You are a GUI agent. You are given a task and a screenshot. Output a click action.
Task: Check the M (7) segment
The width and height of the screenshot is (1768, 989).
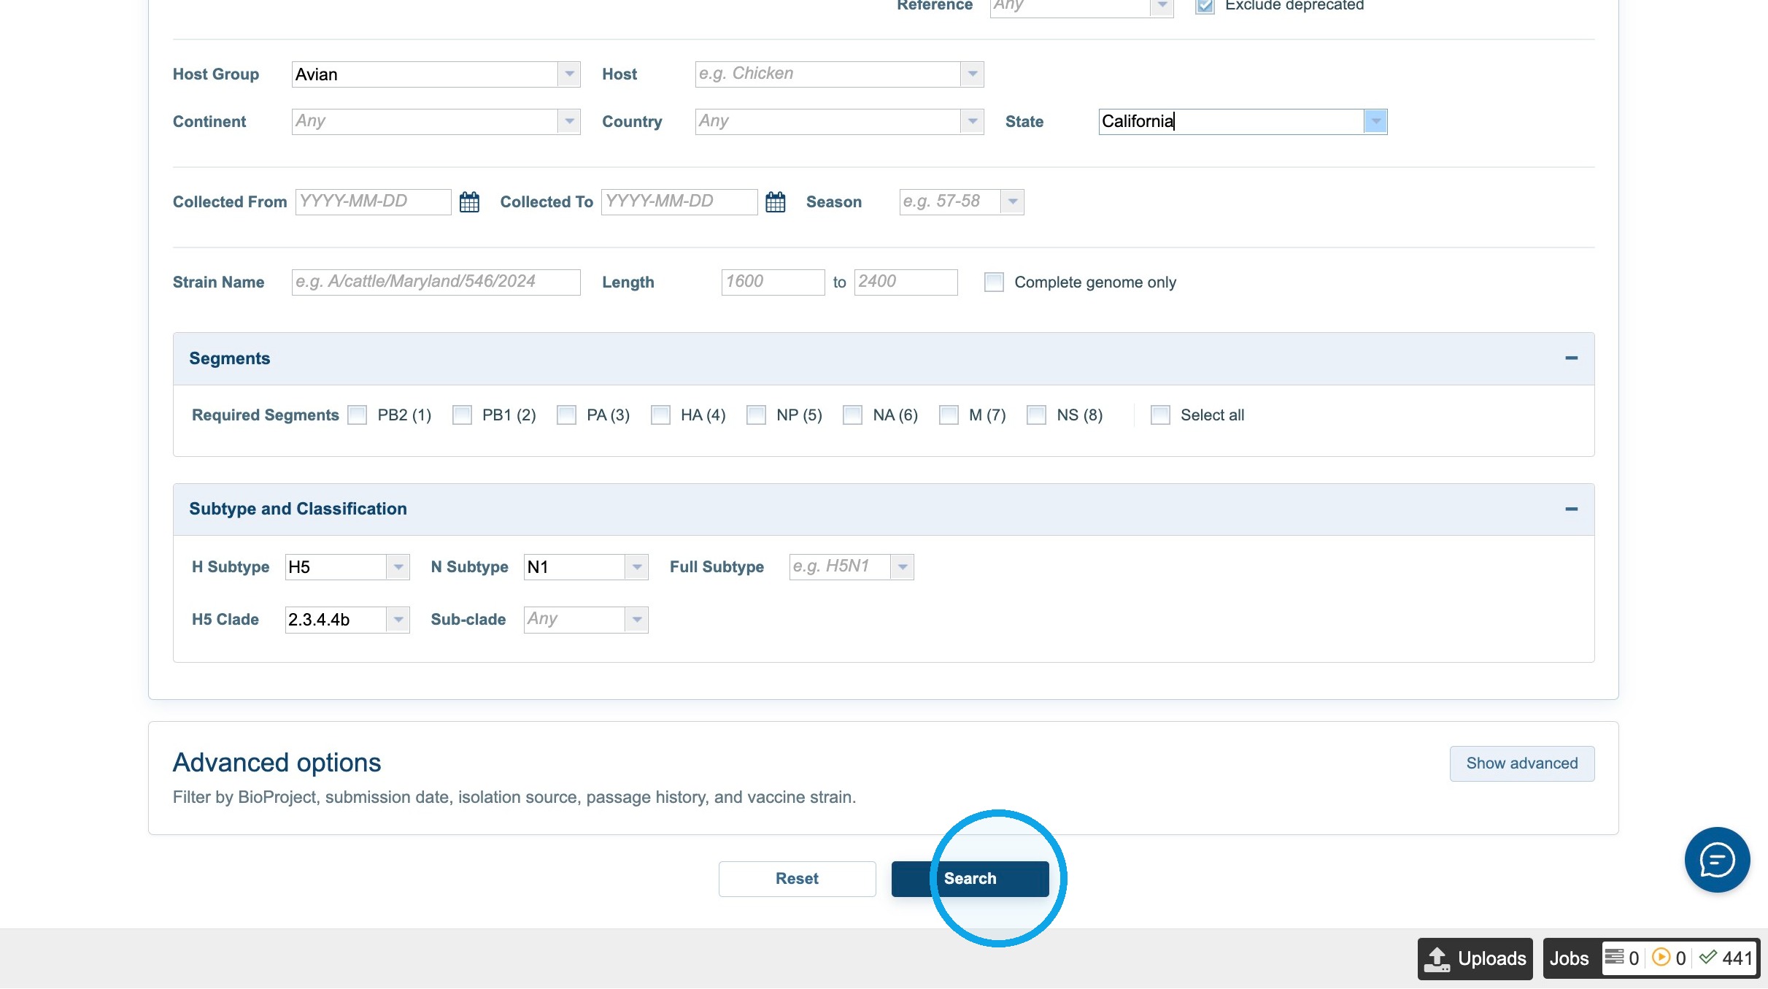pos(949,415)
